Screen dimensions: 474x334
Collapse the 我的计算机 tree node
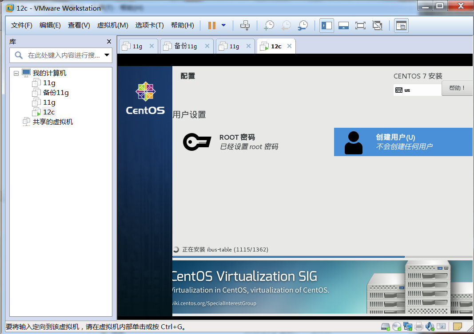pyautogui.click(x=16, y=73)
